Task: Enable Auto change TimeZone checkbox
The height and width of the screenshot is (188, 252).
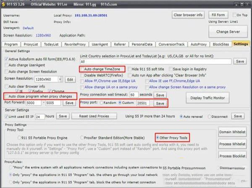Action: tap(83, 69)
